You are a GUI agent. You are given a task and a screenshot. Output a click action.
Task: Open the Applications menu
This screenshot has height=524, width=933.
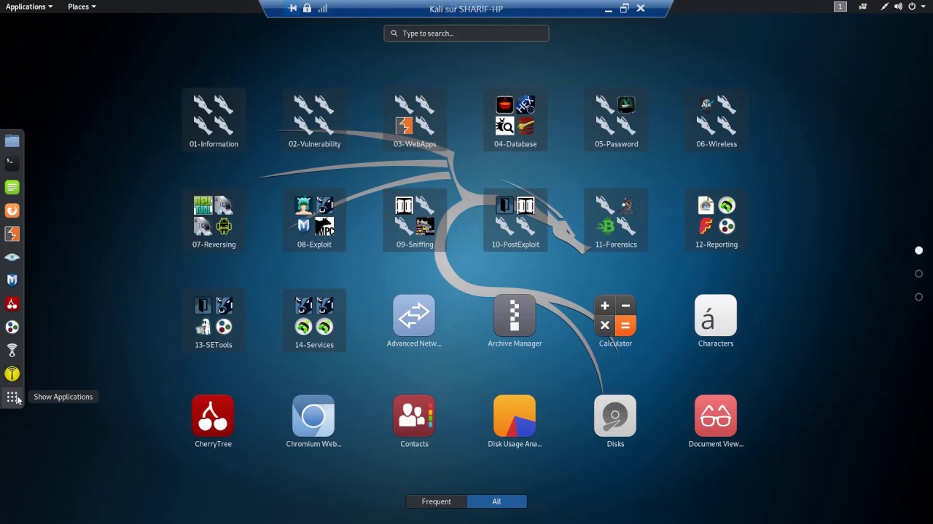[x=29, y=7]
